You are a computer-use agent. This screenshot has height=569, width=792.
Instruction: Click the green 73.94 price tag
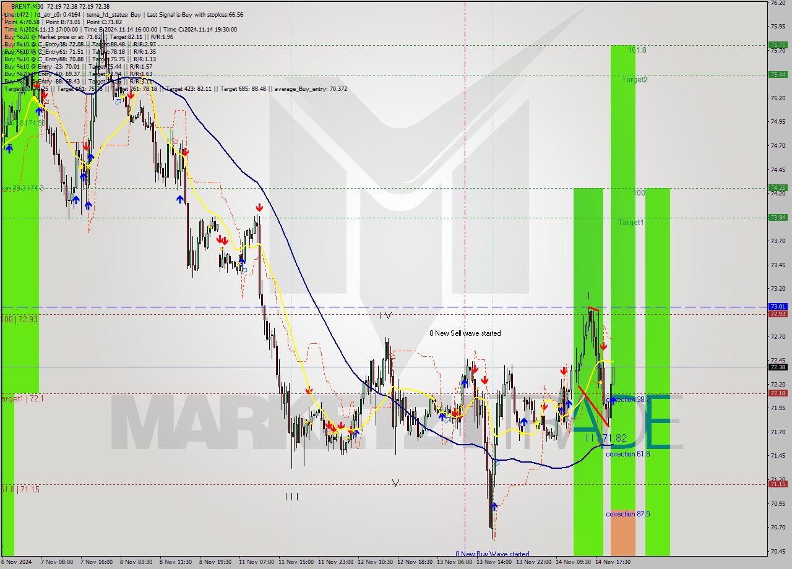(778, 217)
